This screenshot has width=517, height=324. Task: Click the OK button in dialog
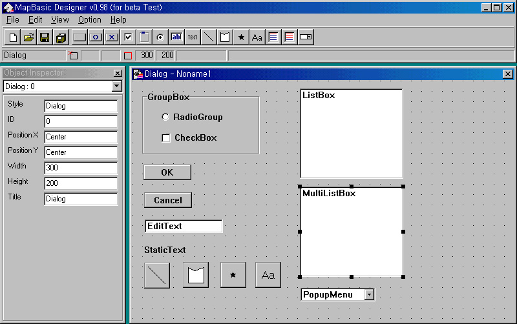point(167,172)
